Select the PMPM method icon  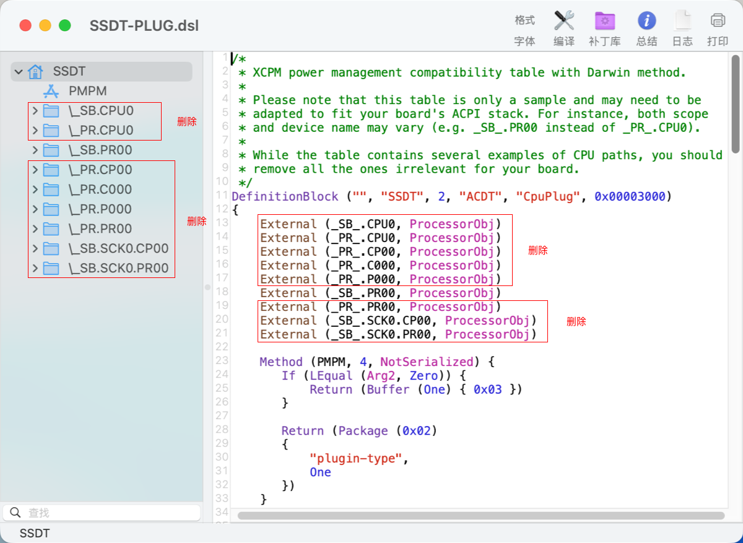click(x=51, y=92)
